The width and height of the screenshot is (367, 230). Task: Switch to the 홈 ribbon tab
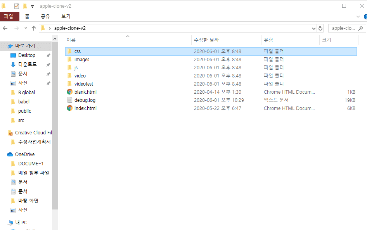[x=27, y=16]
